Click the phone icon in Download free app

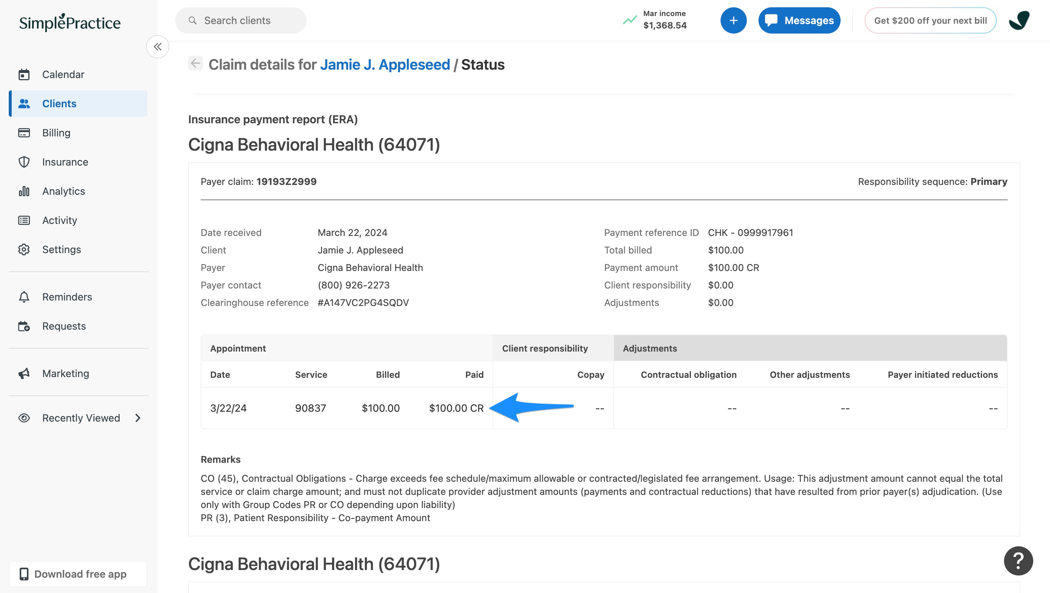24,574
